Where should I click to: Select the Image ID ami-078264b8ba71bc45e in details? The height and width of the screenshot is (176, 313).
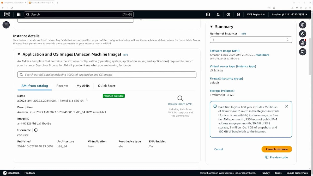(x=34, y=124)
